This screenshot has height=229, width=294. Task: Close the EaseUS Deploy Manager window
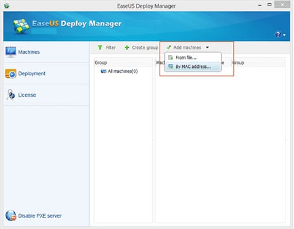point(282,5)
